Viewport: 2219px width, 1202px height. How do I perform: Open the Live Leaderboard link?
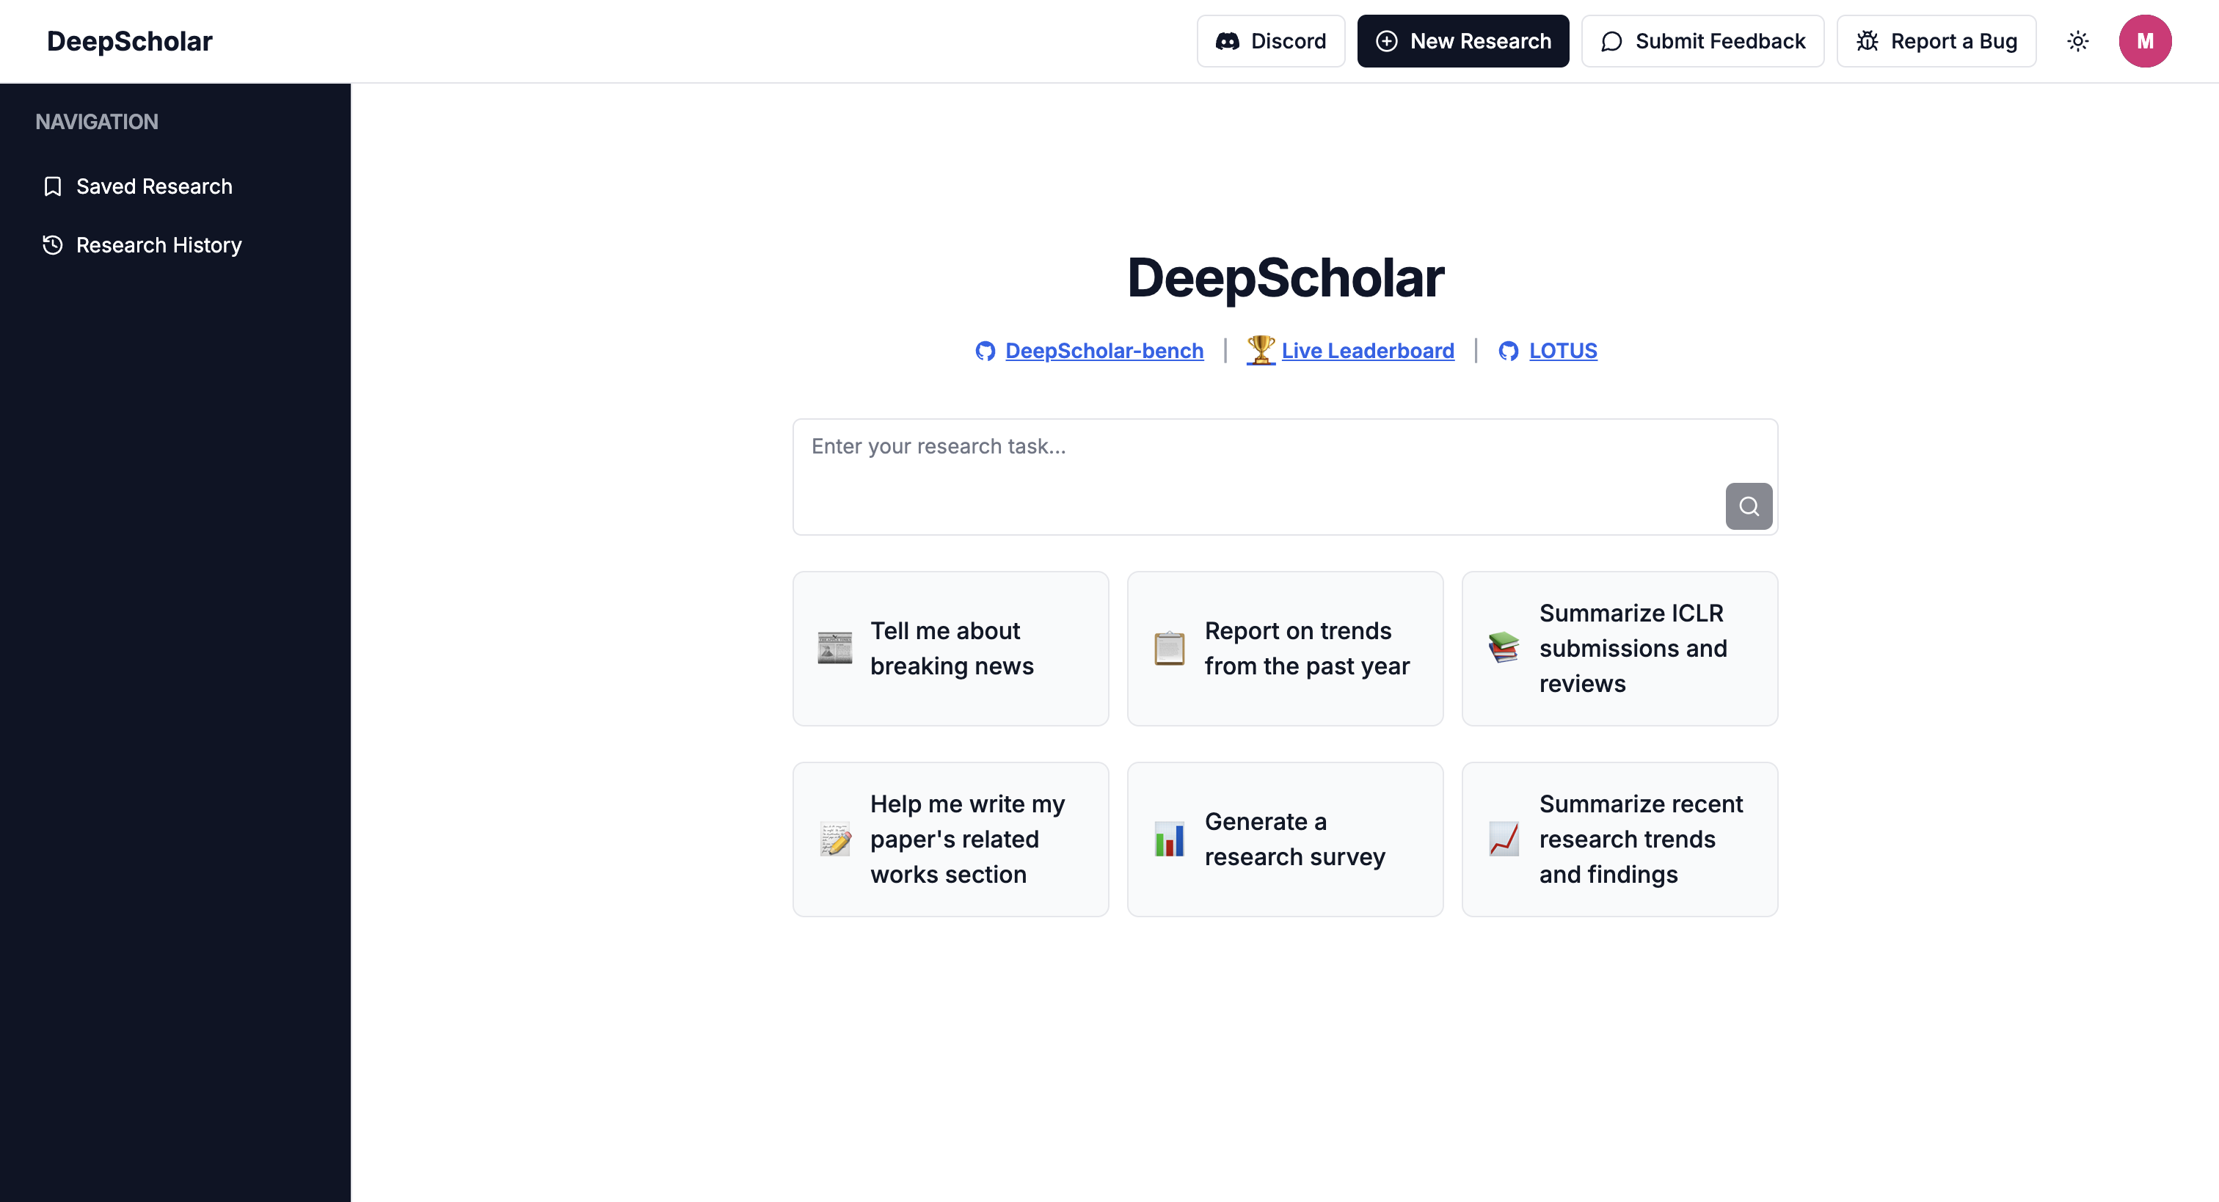pos(1367,351)
